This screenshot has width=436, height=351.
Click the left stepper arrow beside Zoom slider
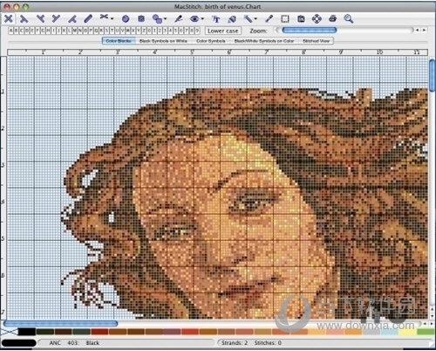418,30
